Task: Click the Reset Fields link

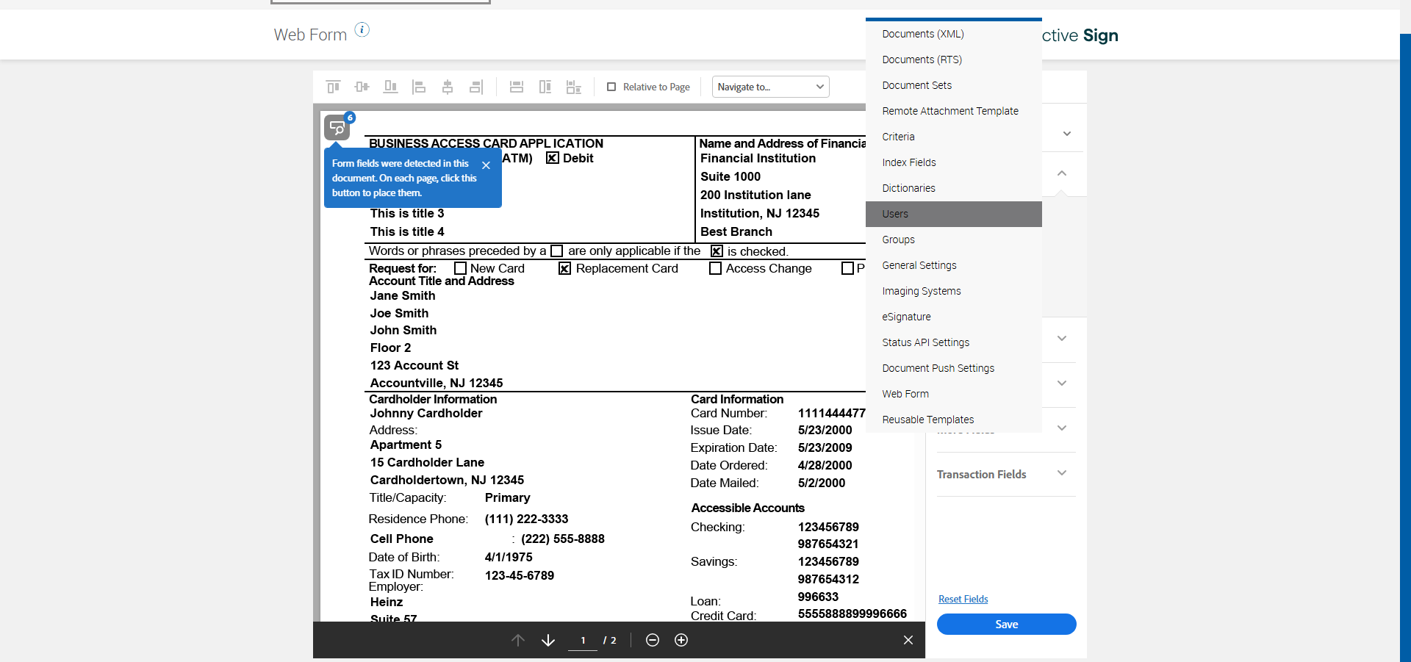Action: [x=963, y=599]
